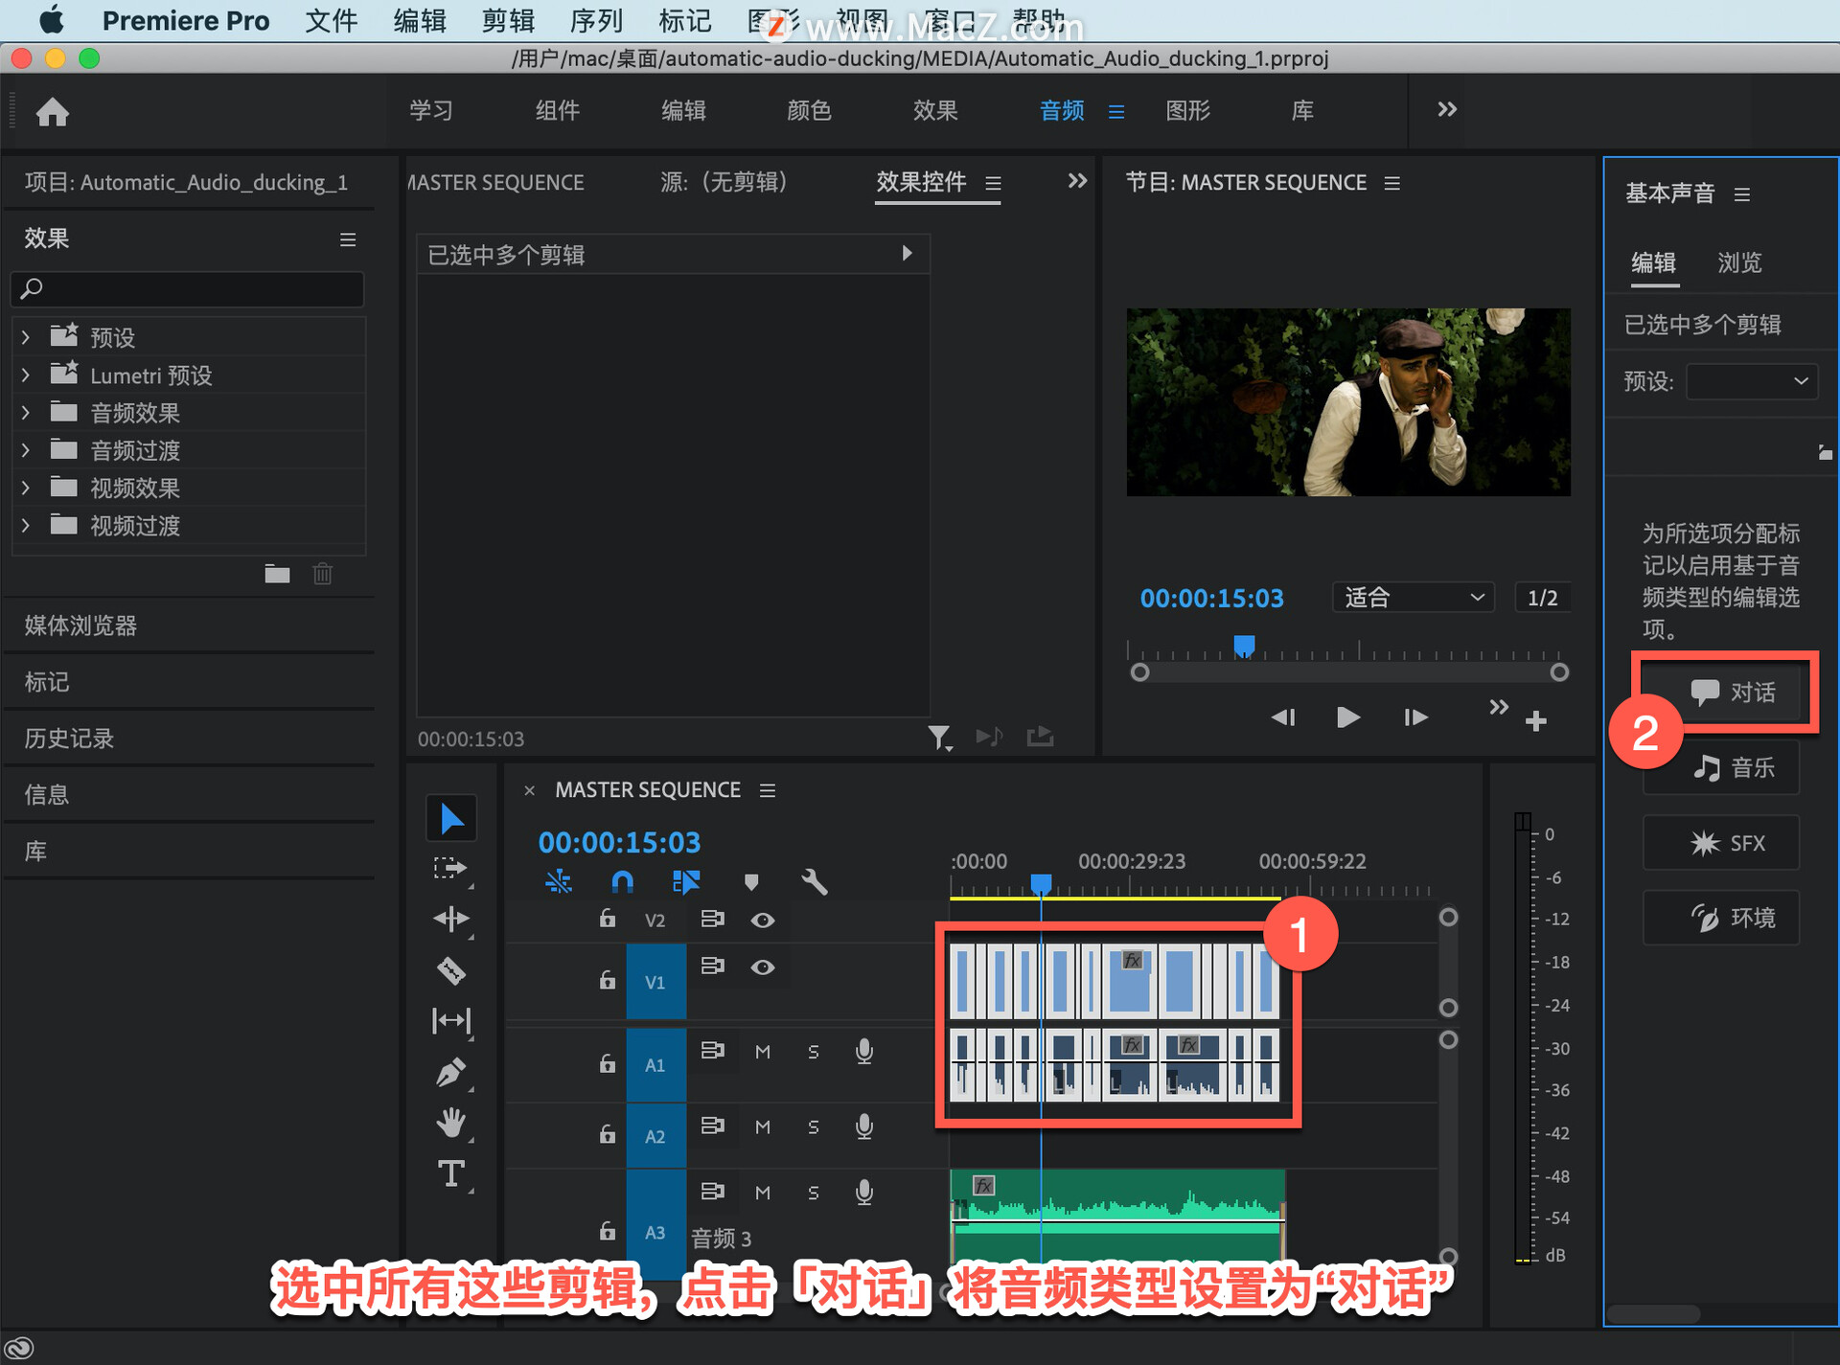Toggle V2 track output eye
The image size is (1840, 1365).
pyautogui.click(x=763, y=920)
